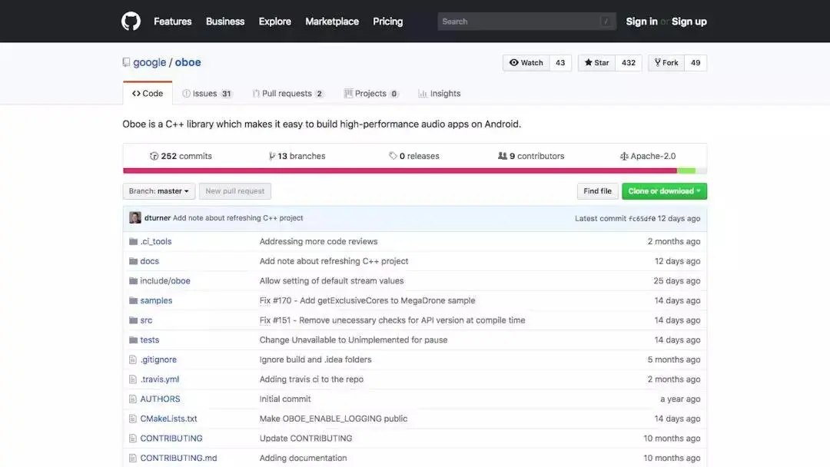Open Marketplace in top navigation
The image size is (830, 467).
pos(332,22)
